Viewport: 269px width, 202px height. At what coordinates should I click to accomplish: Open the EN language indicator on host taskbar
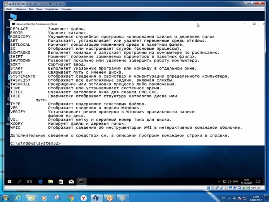224,198
